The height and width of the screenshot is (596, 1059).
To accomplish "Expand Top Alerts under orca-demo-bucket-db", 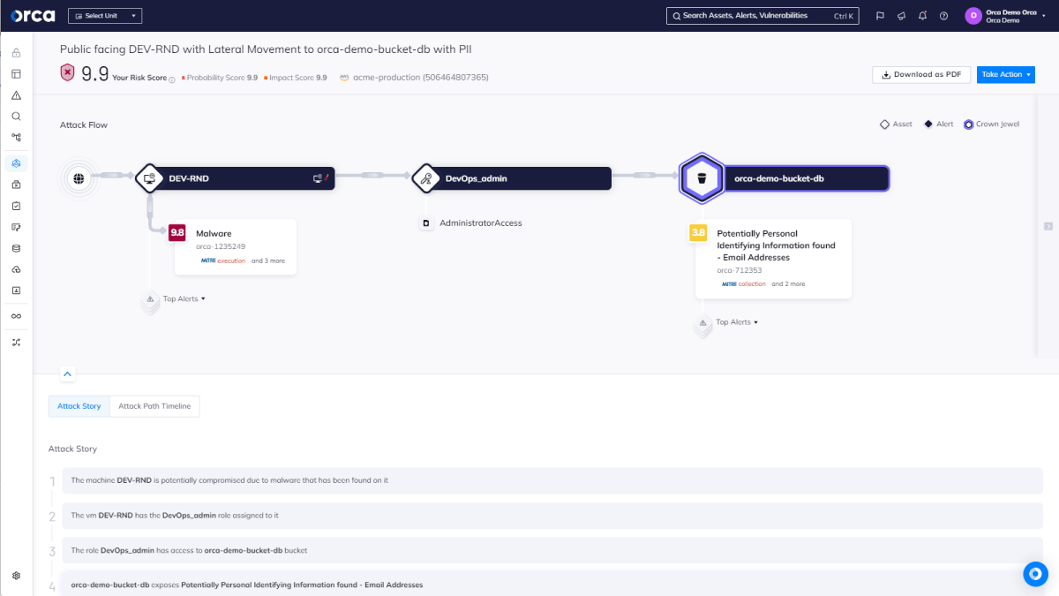I will tap(736, 322).
